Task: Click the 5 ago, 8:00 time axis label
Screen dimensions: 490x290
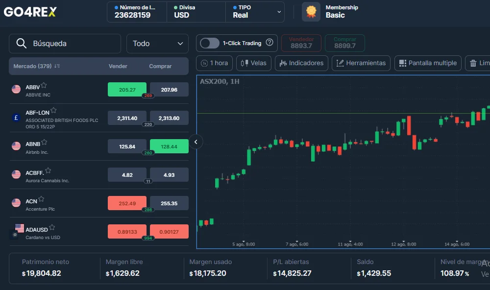Action: [244, 244]
